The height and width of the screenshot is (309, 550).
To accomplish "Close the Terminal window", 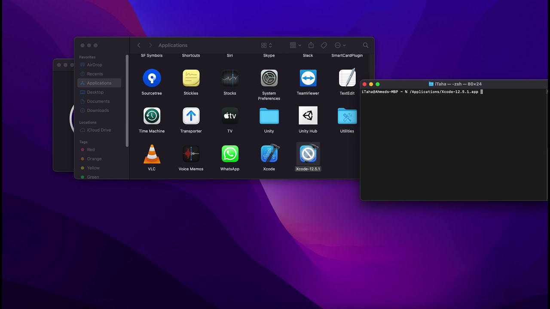I will [x=364, y=84].
